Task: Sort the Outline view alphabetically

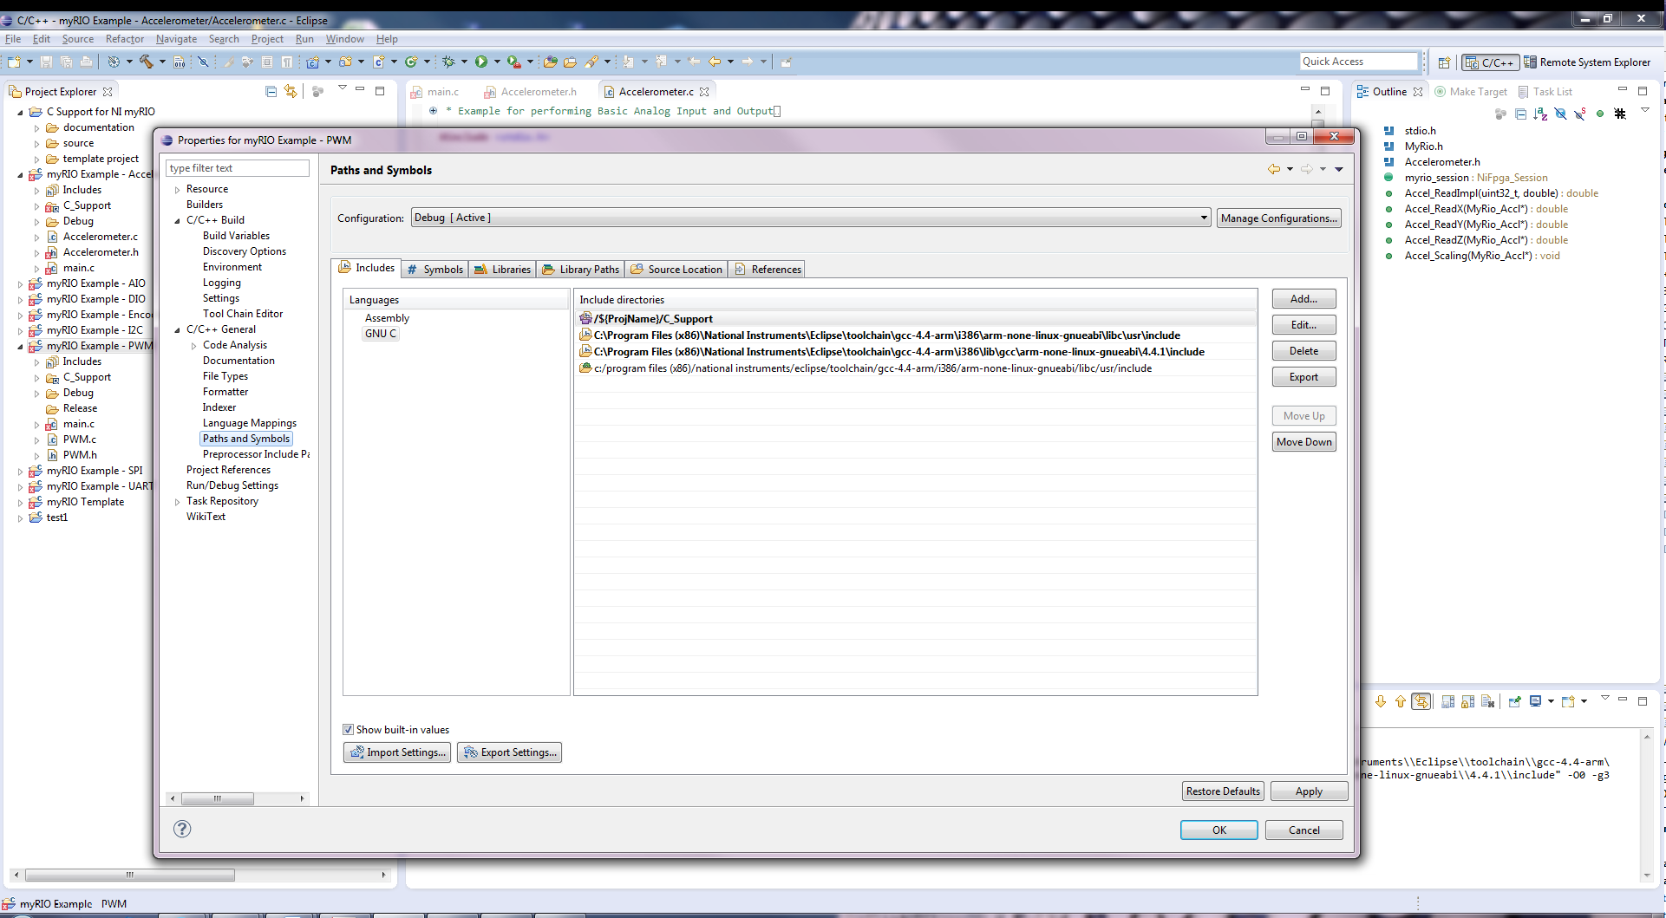Action: pos(1540,114)
